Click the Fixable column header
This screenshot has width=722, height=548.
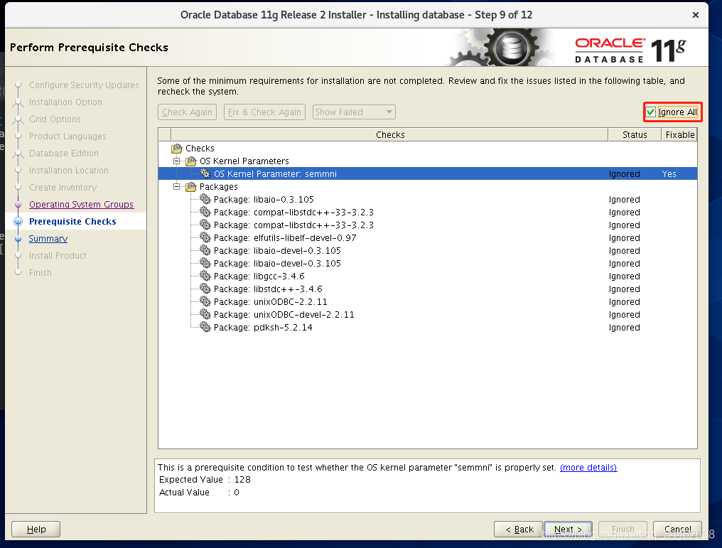[x=679, y=134]
